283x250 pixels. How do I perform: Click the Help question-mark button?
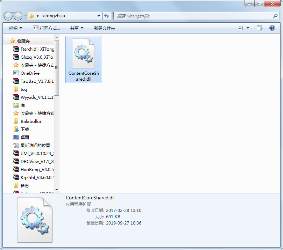coord(272,28)
